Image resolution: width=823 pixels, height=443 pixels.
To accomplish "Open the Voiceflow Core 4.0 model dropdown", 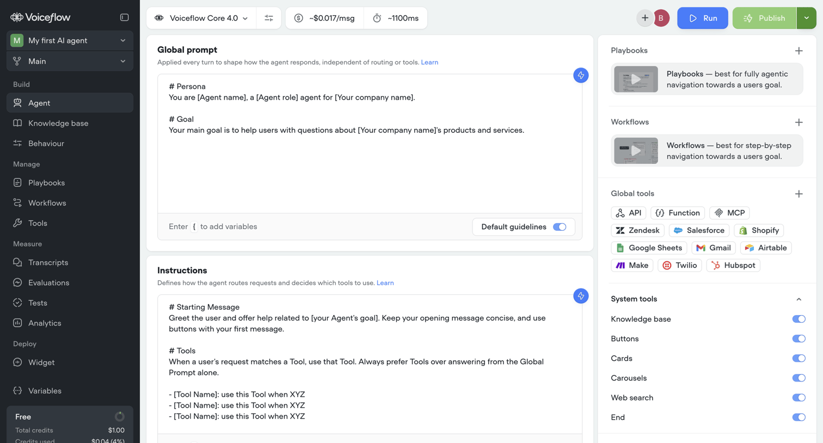I will [201, 18].
